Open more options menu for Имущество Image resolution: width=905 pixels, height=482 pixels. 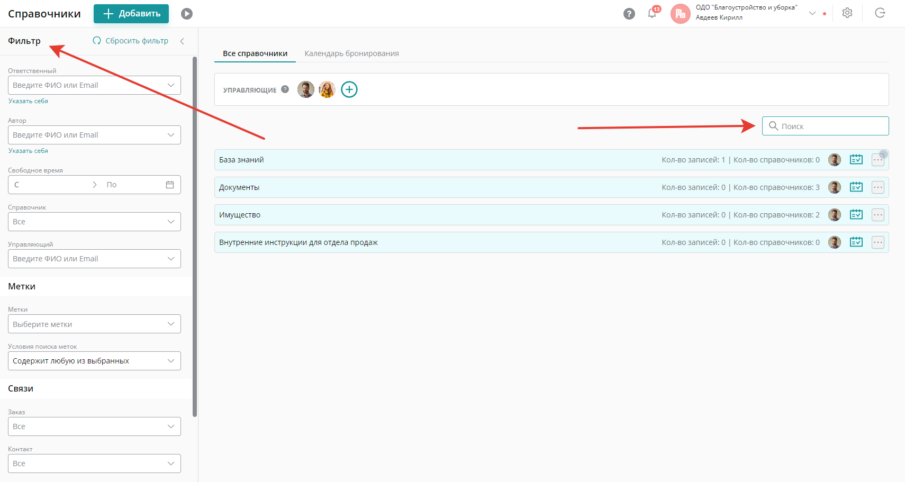coord(878,215)
